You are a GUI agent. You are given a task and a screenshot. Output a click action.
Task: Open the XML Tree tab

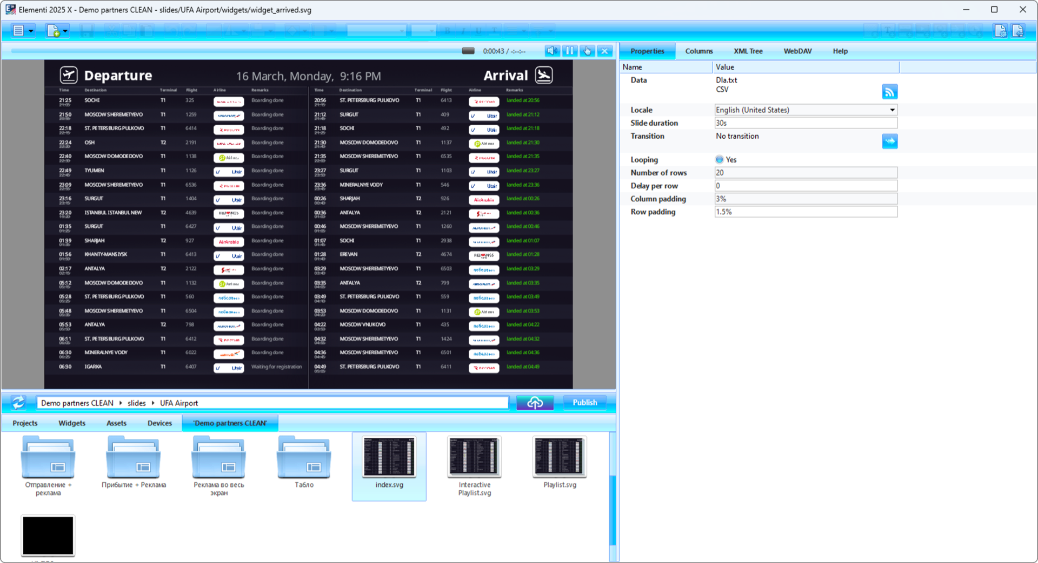[748, 51]
